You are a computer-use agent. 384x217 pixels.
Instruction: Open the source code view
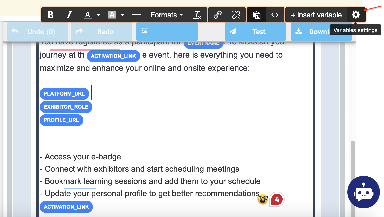275,15
